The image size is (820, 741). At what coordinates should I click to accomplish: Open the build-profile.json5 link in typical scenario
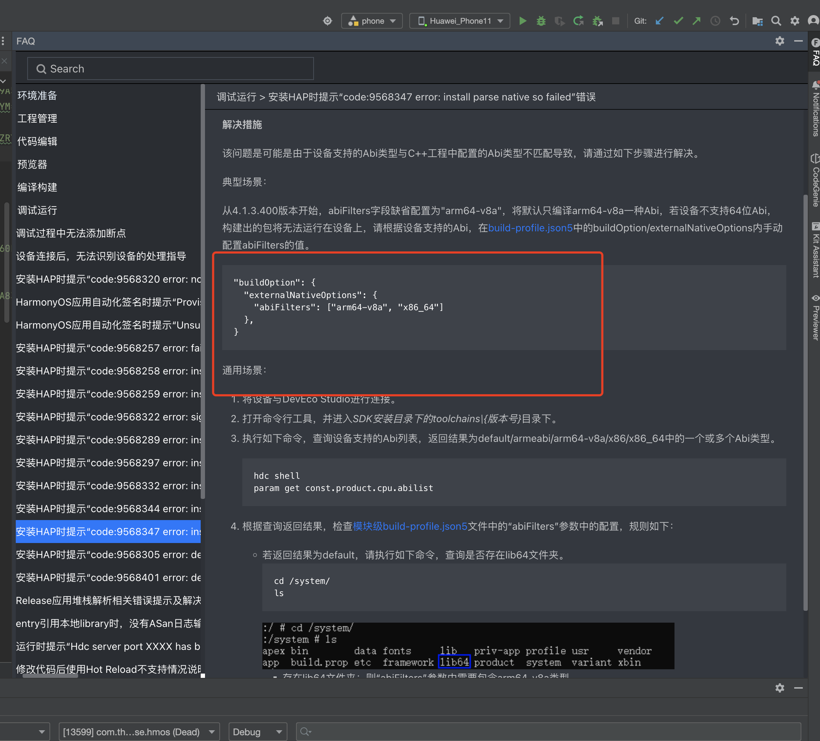tap(530, 228)
